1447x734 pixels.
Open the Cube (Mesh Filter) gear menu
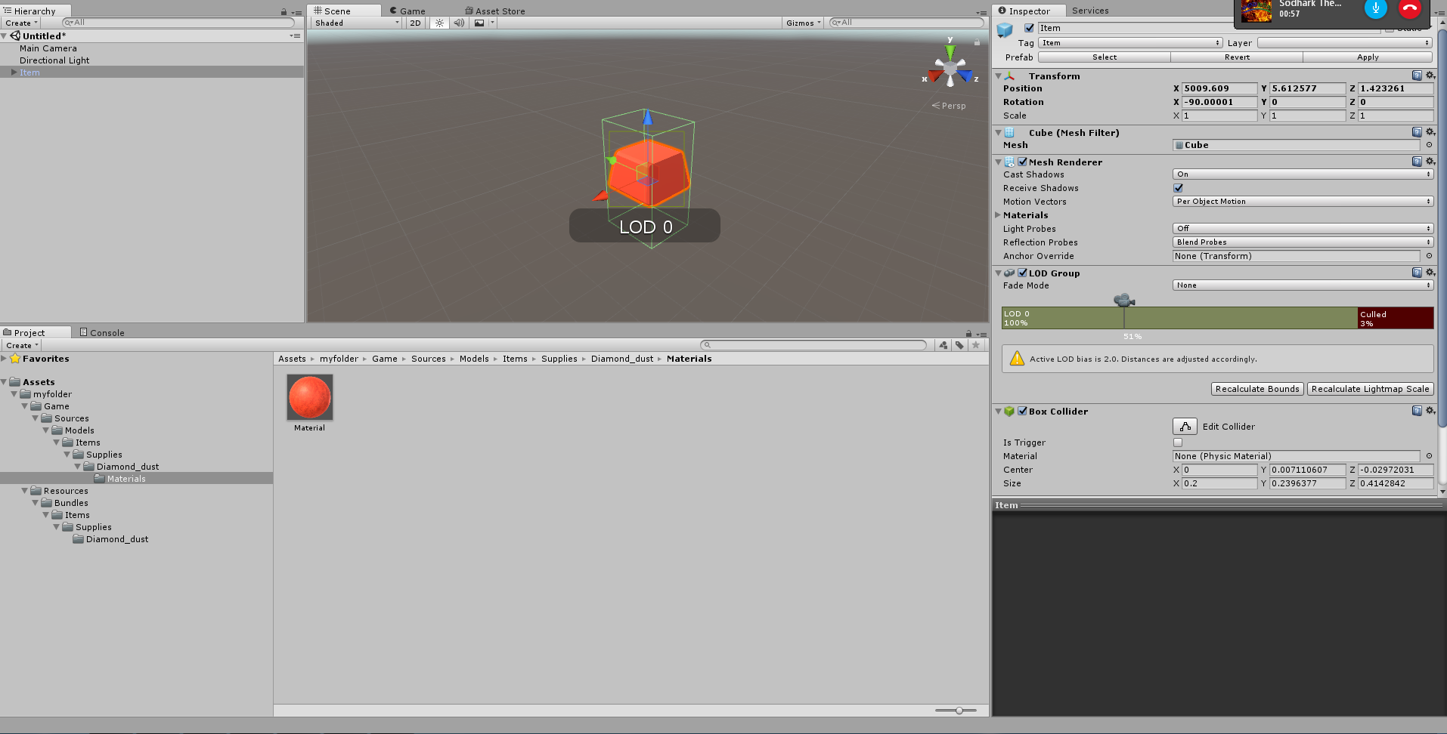coord(1430,132)
